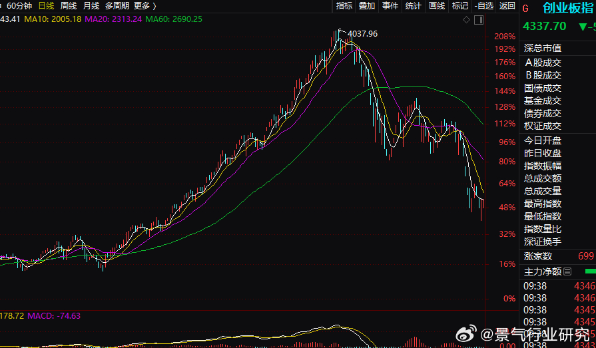This screenshot has height=348, width=596.
Task: Click the 标记 mark button
Action: coord(460,6)
